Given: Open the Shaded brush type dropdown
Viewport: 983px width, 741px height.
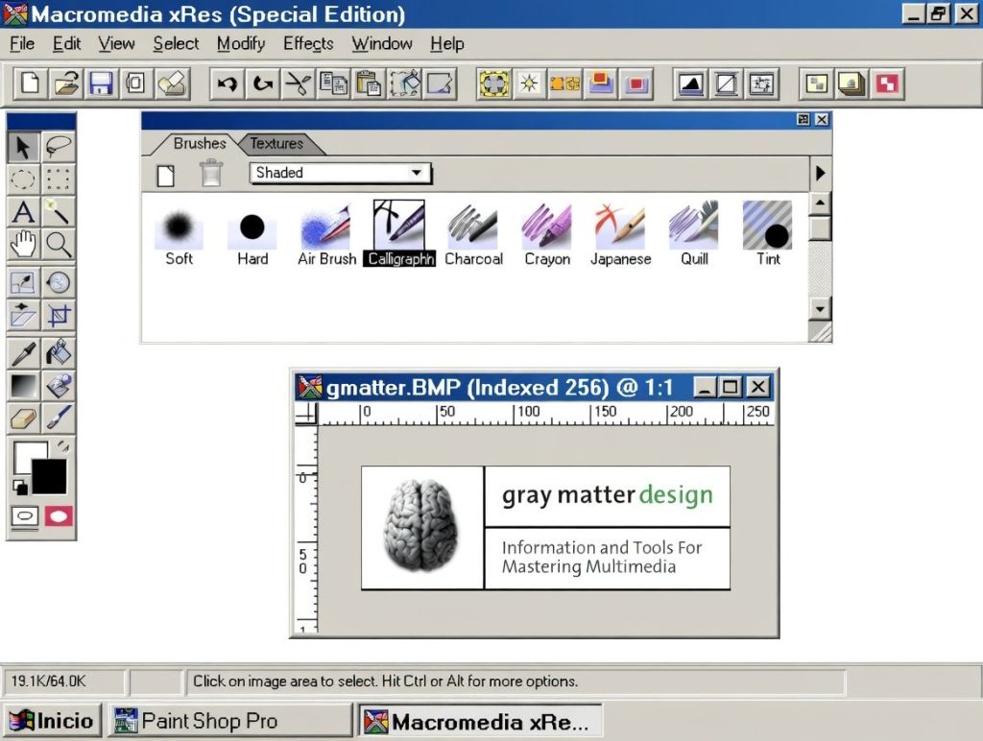Looking at the screenshot, I should (x=341, y=173).
